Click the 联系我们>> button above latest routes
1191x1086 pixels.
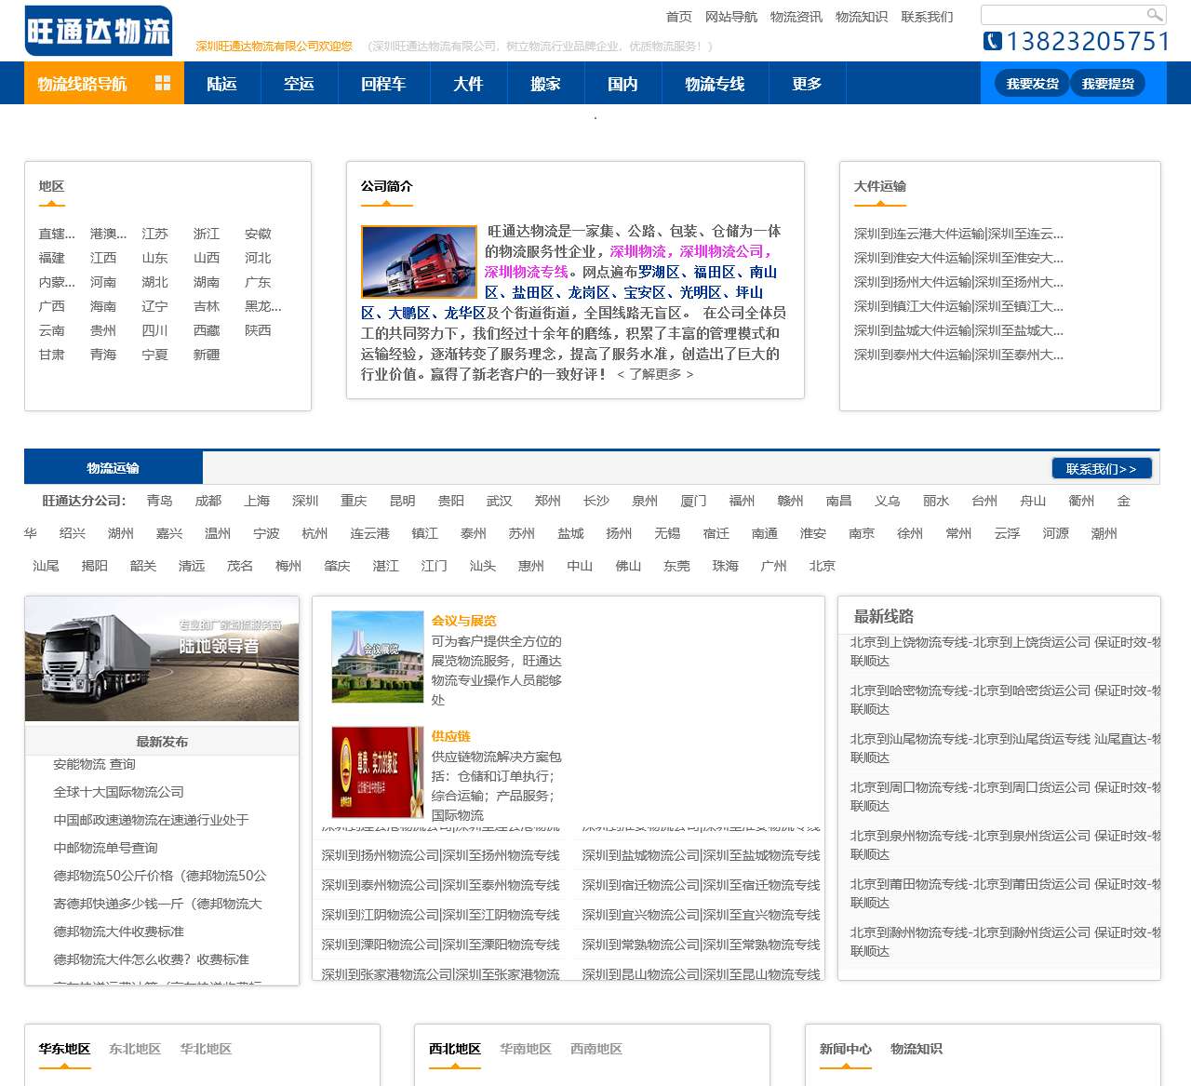1101,468
